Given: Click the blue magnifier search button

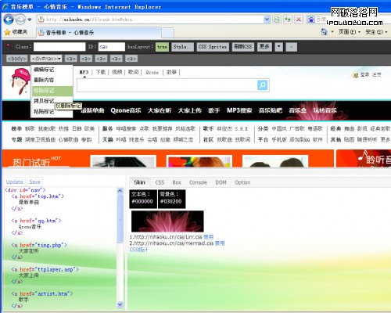Looking at the screenshot, I should click(262, 85).
